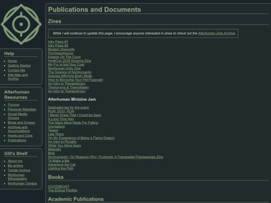Go to Getting Started page
The image size is (271, 203).
[x=19, y=66]
